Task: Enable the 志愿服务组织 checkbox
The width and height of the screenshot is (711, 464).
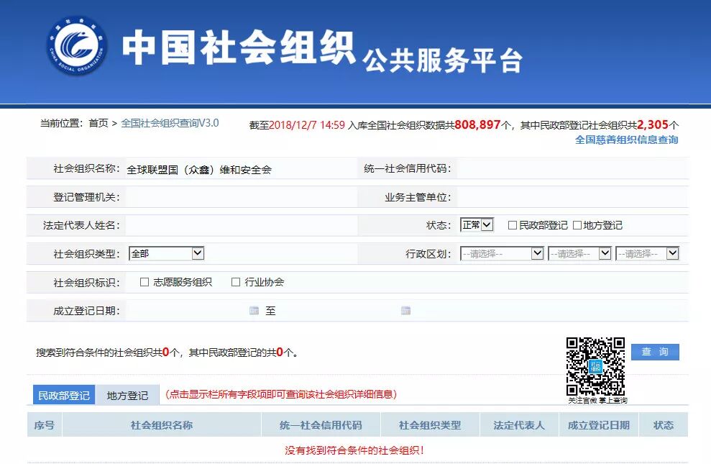Action: click(x=145, y=282)
